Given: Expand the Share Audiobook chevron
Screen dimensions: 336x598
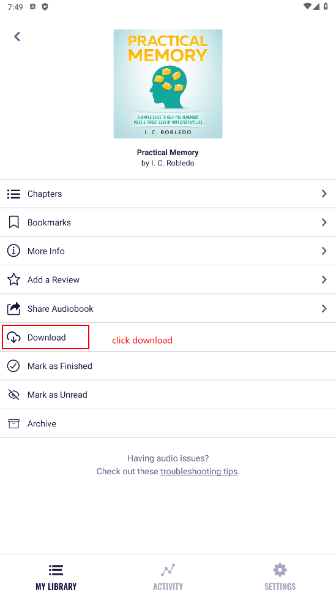Looking at the screenshot, I should [324, 308].
